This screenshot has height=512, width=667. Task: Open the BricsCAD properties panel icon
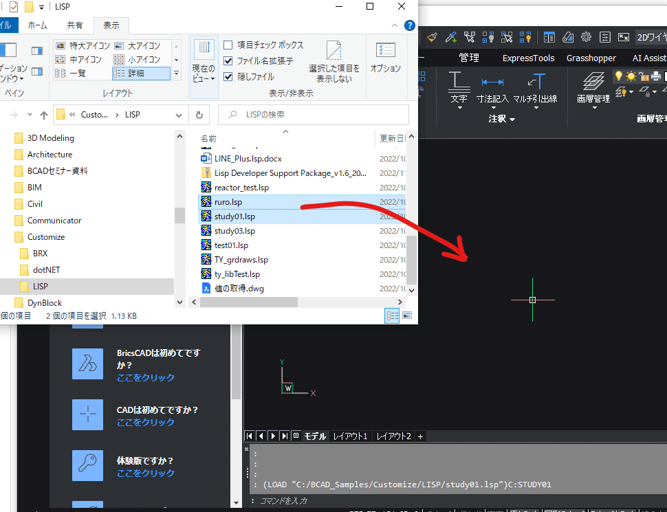pos(549,37)
